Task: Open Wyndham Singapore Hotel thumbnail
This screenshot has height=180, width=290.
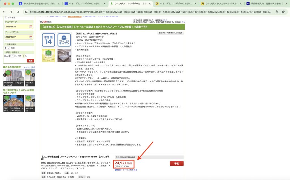Action: pyautogui.click(x=14, y=78)
